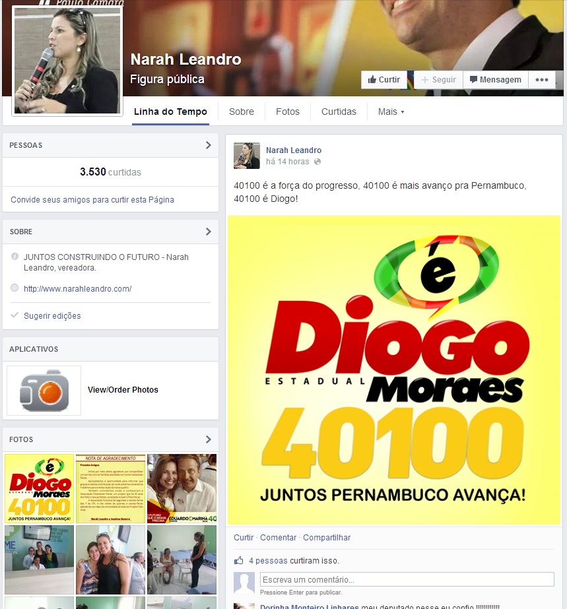Open the three-dots more options menu
Screen dimensions: 567x609
pyautogui.click(x=542, y=80)
